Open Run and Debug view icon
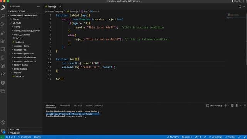Screen dimensions: 247x139 3,32
